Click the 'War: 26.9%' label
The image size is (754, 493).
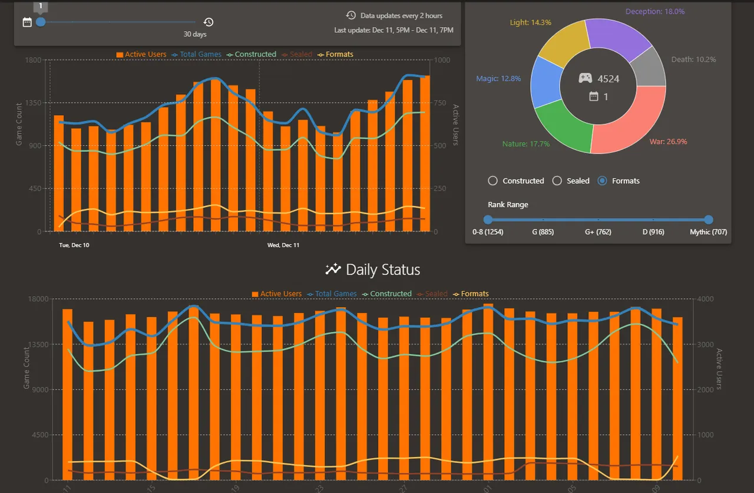pos(668,142)
